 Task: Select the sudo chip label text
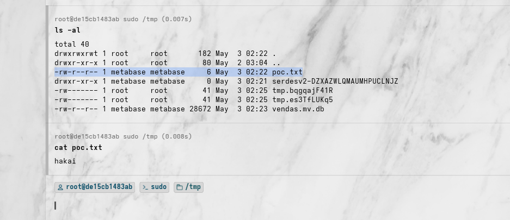[x=159, y=187]
